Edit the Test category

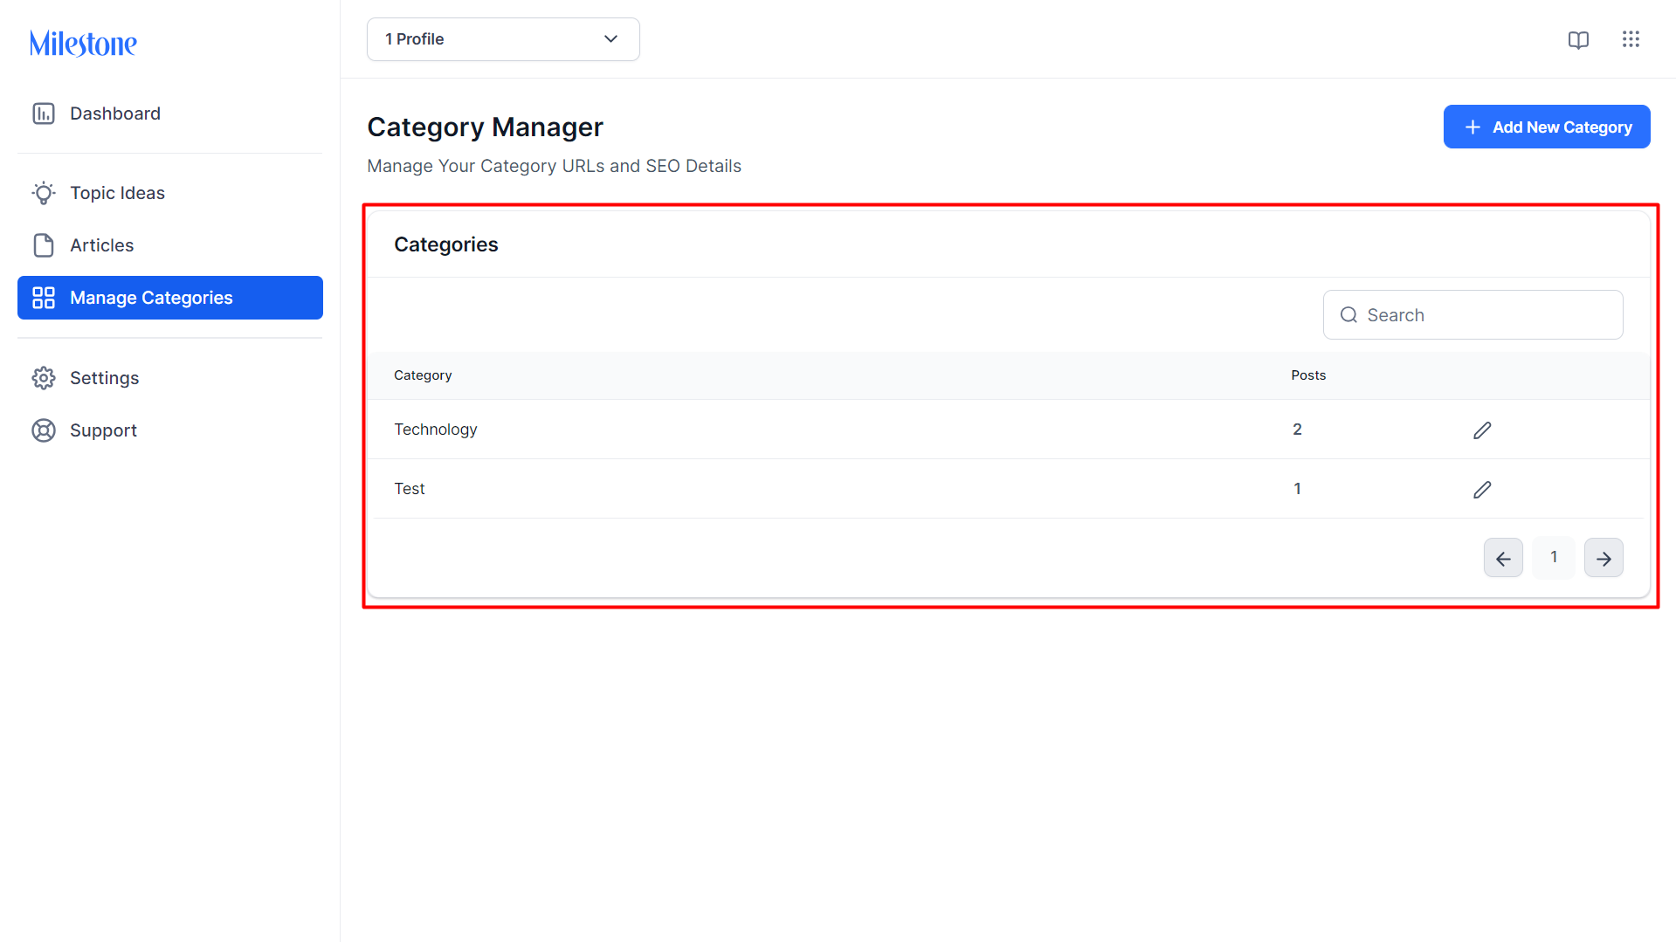pos(1482,490)
